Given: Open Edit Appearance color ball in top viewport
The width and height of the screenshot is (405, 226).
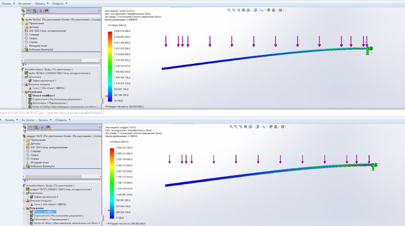Looking at the screenshot, I should [269, 10].
